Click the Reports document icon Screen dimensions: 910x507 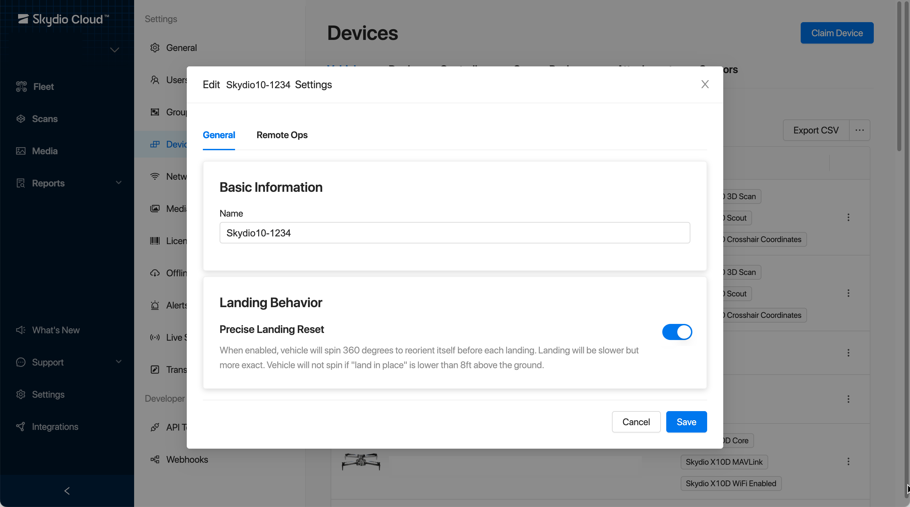(21, 183)
